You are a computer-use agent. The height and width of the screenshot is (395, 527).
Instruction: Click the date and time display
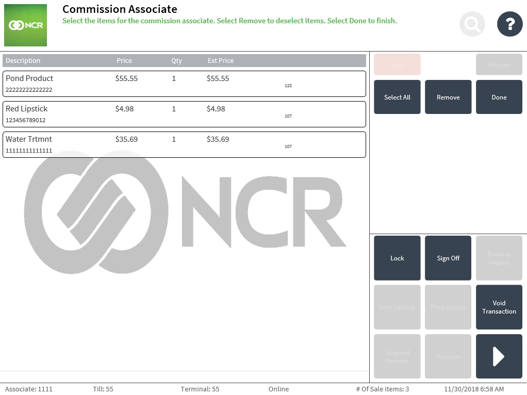pos(474,389)
